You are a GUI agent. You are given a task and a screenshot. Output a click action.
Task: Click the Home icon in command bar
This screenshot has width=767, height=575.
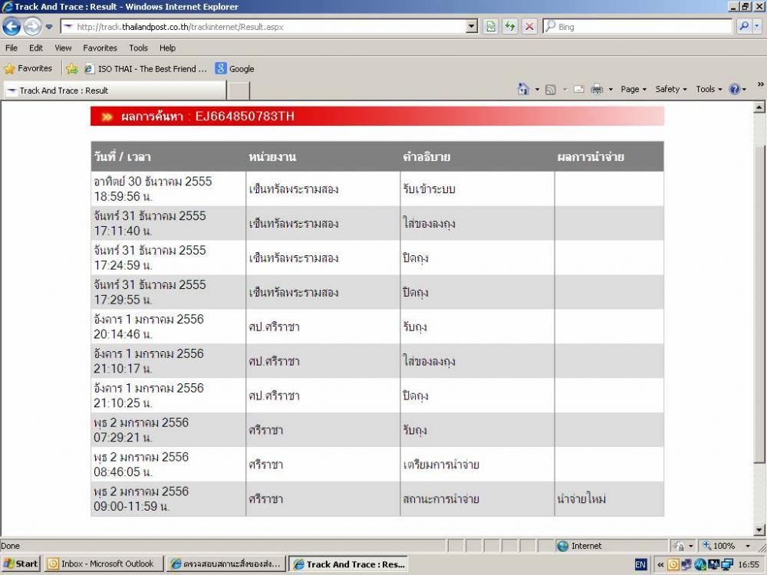click(x=523, y=89)
